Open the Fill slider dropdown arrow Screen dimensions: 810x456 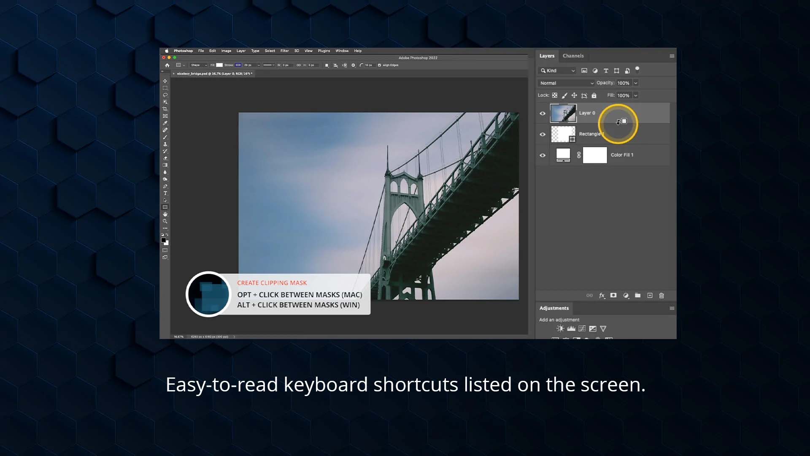(x=636, y=95)
